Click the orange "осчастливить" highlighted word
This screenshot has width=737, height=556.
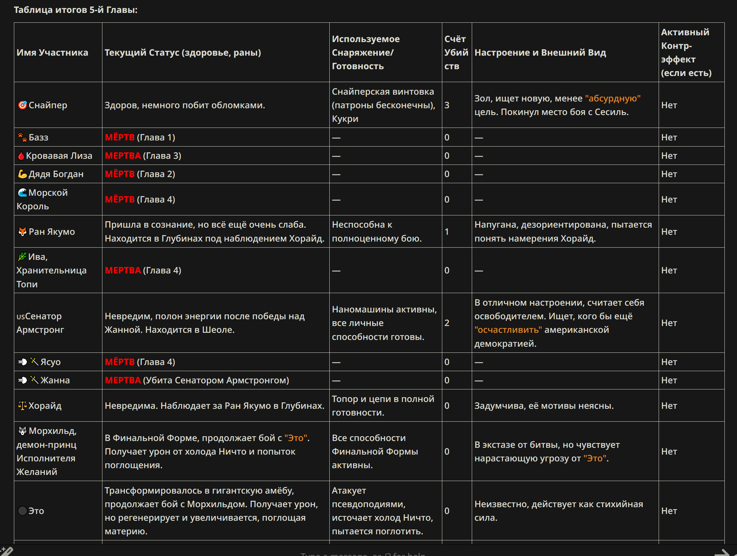(508, 330)
